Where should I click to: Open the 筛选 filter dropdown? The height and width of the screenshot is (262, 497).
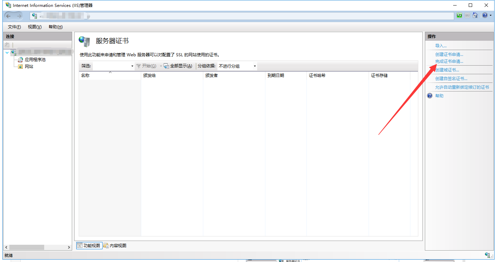tap(132, 66)
